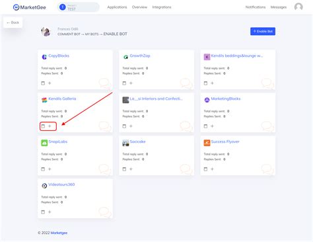Click the MarketGee logo

click(x=29, y=7)
